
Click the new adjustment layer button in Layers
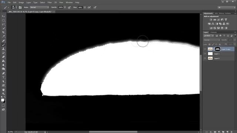pyautogui.click(x=219, y=132)
